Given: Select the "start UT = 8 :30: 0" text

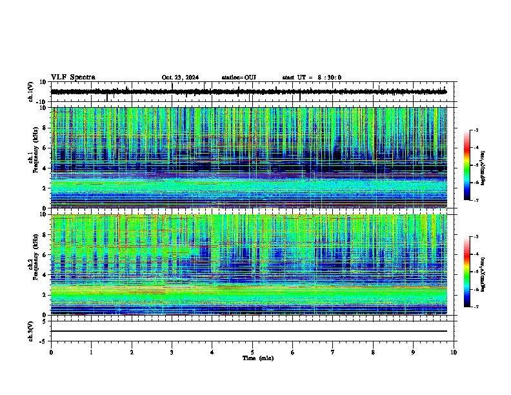Looking at the screenshot, I should click(x=312, y=77).
